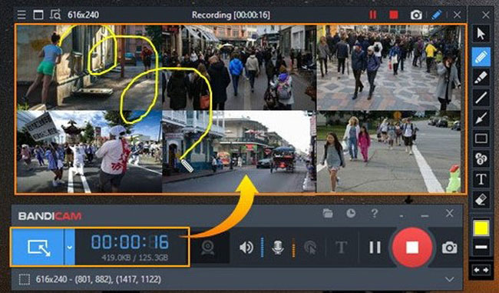This screenshot has height=293, width=499.
Task: Toggle mouse click effects
Action: tap(310, 248)
